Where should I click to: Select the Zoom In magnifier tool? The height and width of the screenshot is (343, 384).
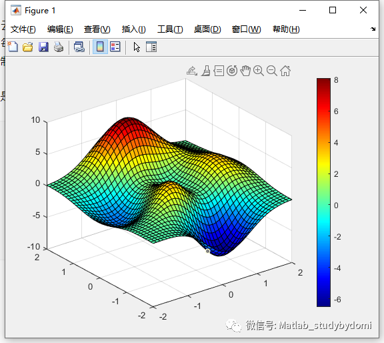(x=259, y=71)
